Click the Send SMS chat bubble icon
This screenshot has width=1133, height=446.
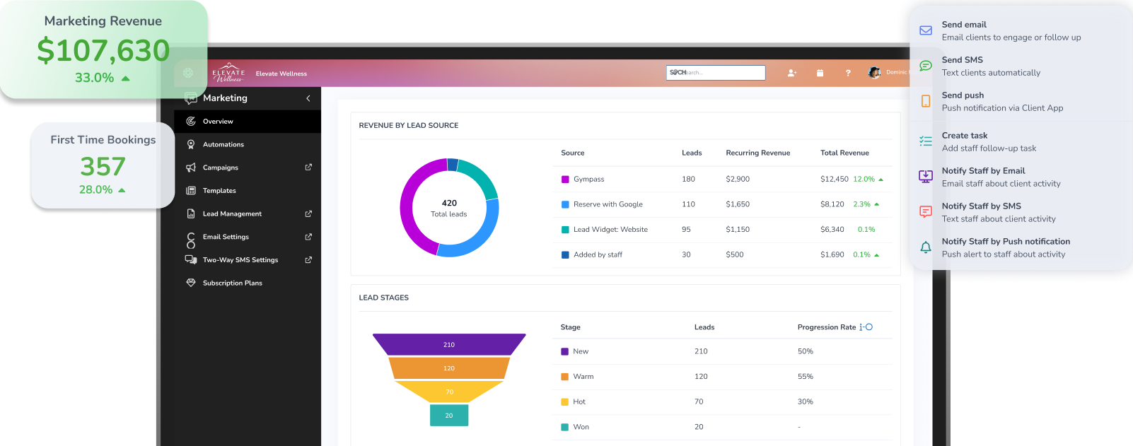[x=925, y=66]
